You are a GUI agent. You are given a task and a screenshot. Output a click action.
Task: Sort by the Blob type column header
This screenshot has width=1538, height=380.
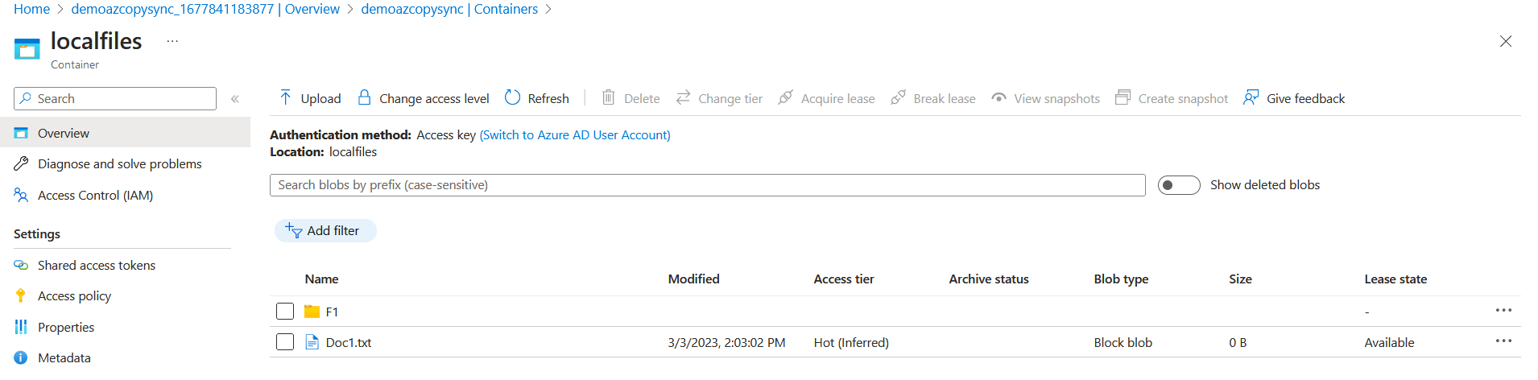pos(1121,279)
